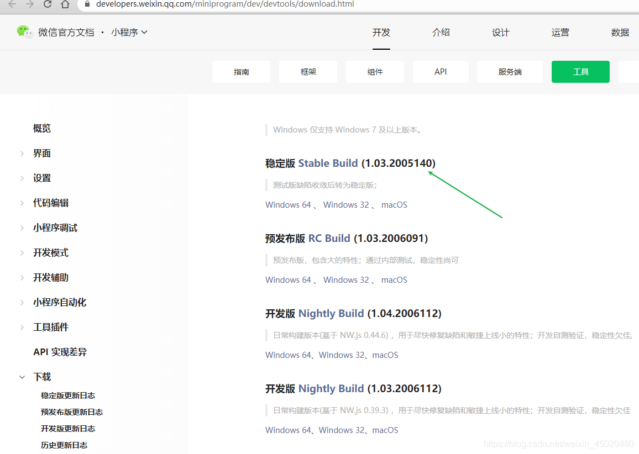The width and height of the screenshot is (639, 454).
Task: Download Stable Build Windows 64
Action: point(288,205)
